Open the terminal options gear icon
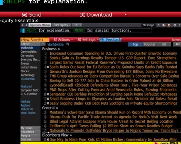The image size is (181, 144). [x=175, y=25]
